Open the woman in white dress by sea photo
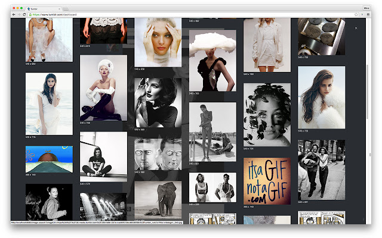The height and width of the screenshot is (238, 382). coord(49,104)
